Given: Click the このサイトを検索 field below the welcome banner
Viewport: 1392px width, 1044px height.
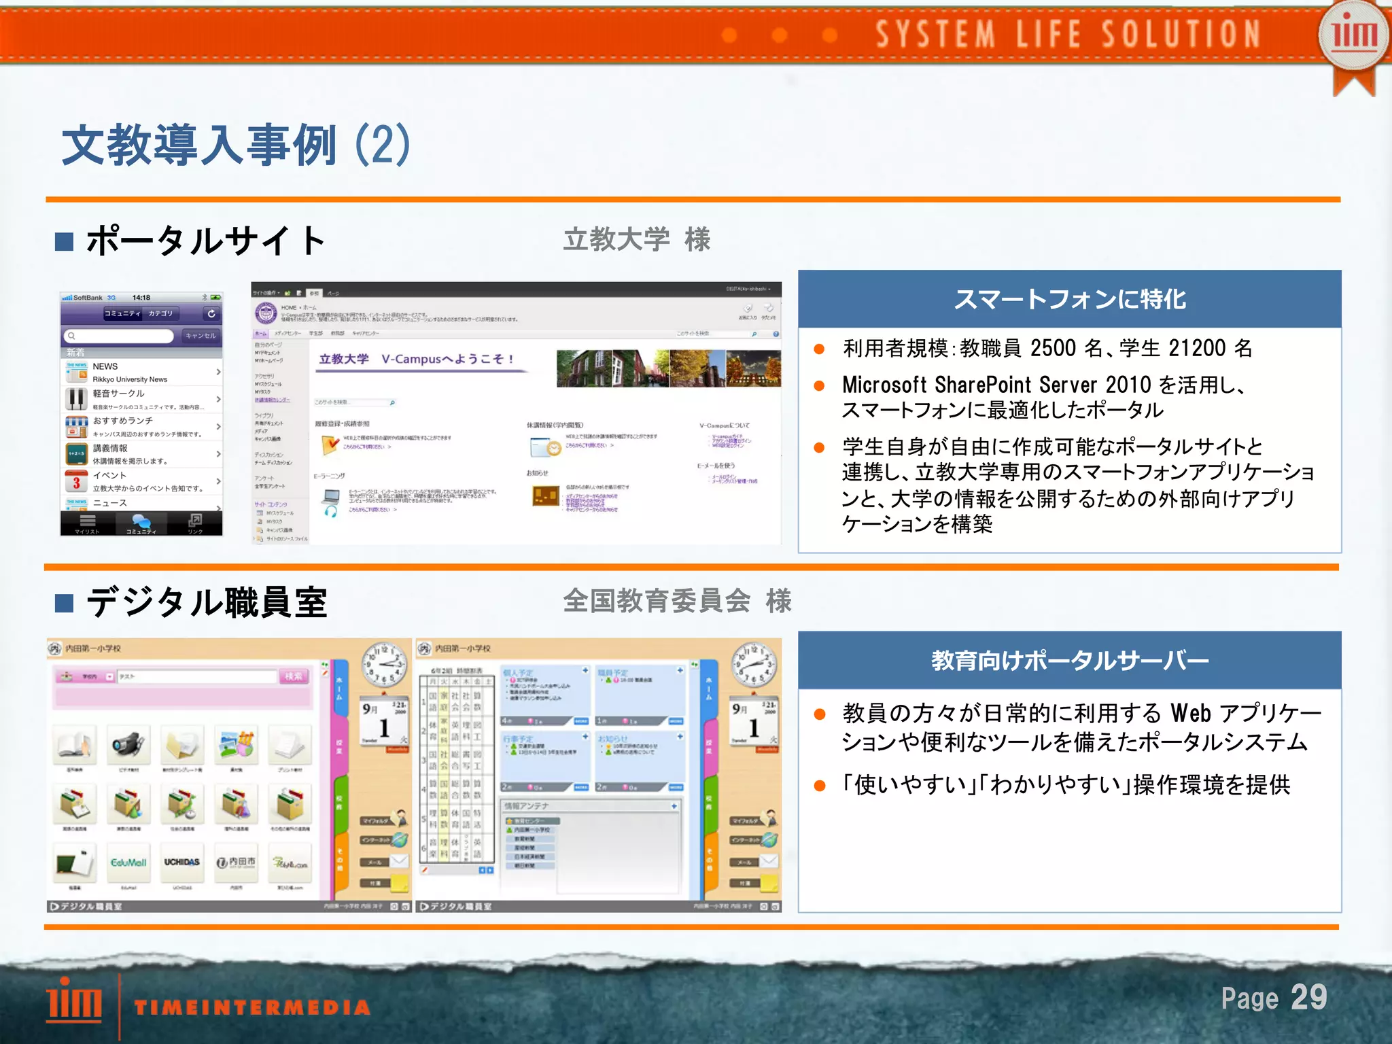Looking at the screenshot, I should pos(354,402).
